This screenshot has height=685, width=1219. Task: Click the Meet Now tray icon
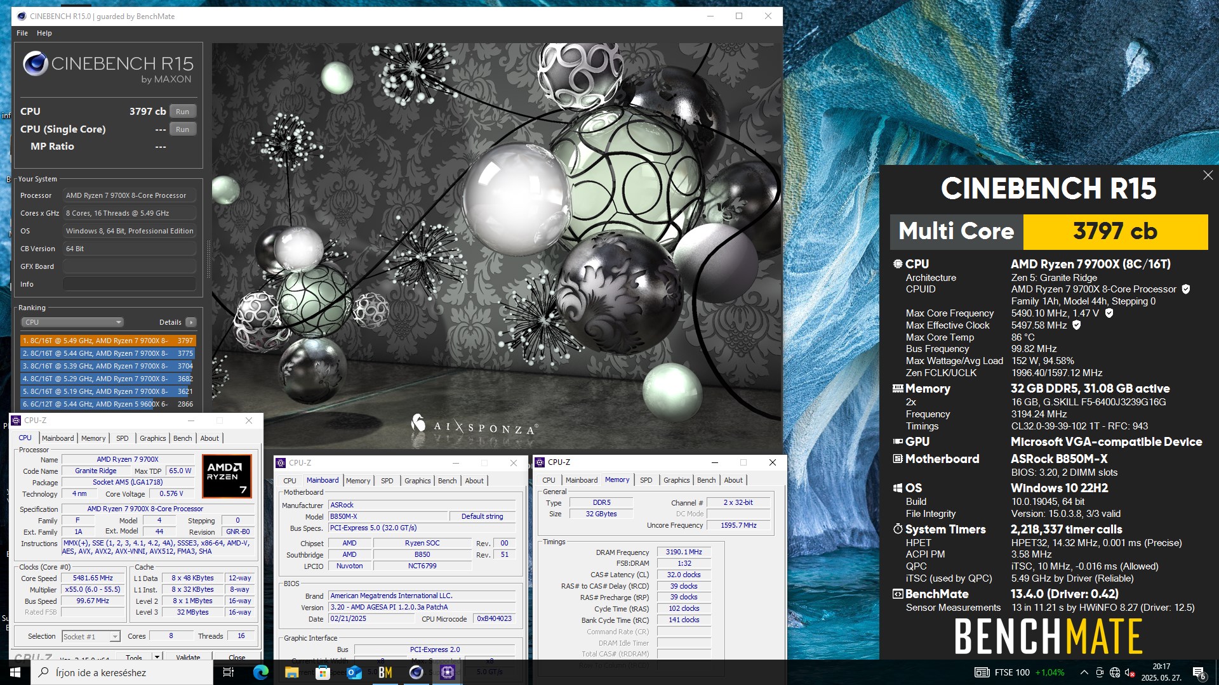1100,672
